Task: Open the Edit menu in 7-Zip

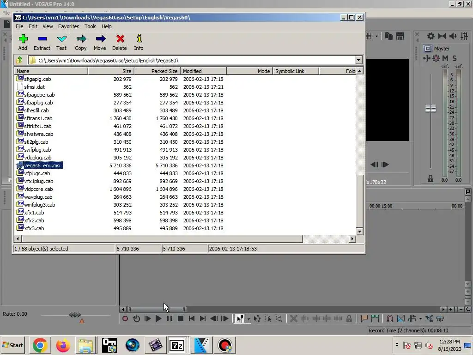Action: 33,26
